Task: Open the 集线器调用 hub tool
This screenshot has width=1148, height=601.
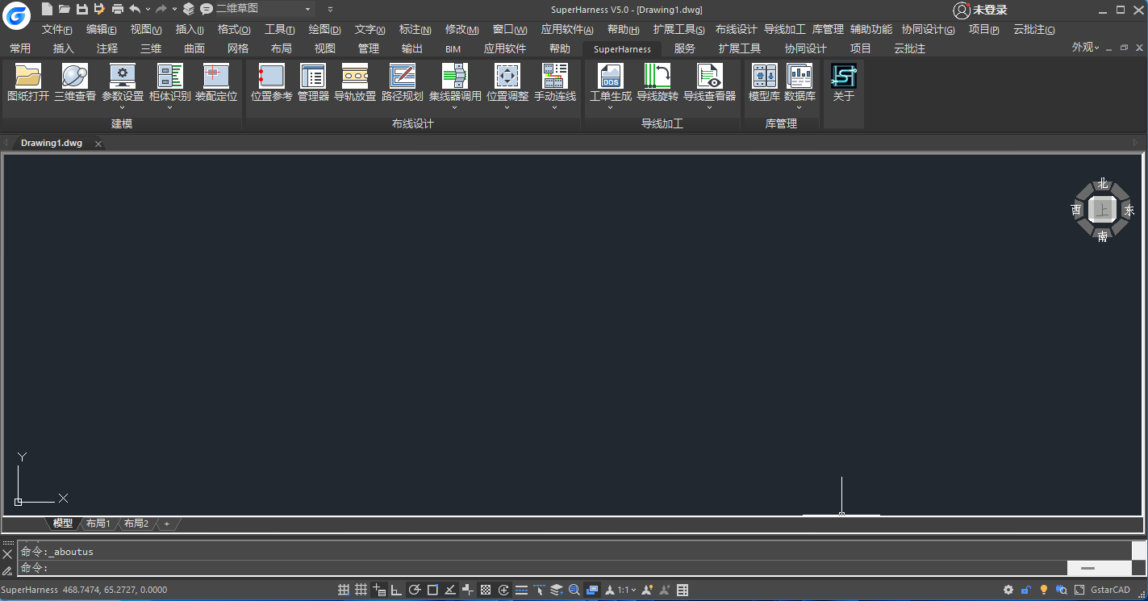Action: [455, 82]
